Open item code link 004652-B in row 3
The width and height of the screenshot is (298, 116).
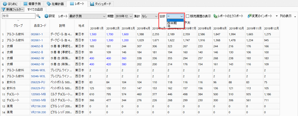click(x=37, y=46)
